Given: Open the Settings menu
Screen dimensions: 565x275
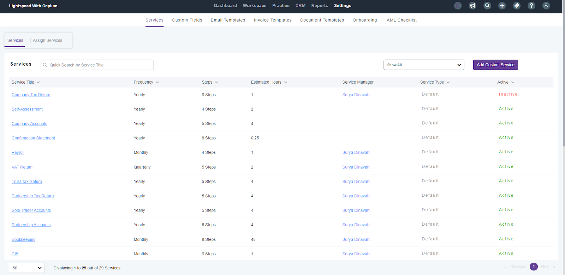Looking at the screenshot, I should 343,6.
